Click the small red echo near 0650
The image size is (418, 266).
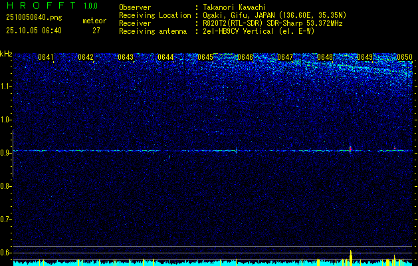(x=395, y=148)
